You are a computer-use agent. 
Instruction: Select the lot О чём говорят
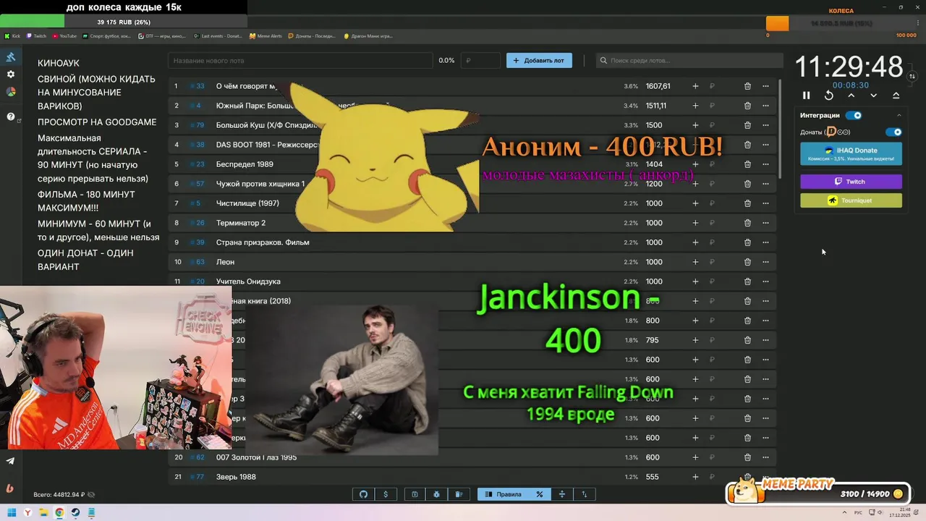pos(246,86)
